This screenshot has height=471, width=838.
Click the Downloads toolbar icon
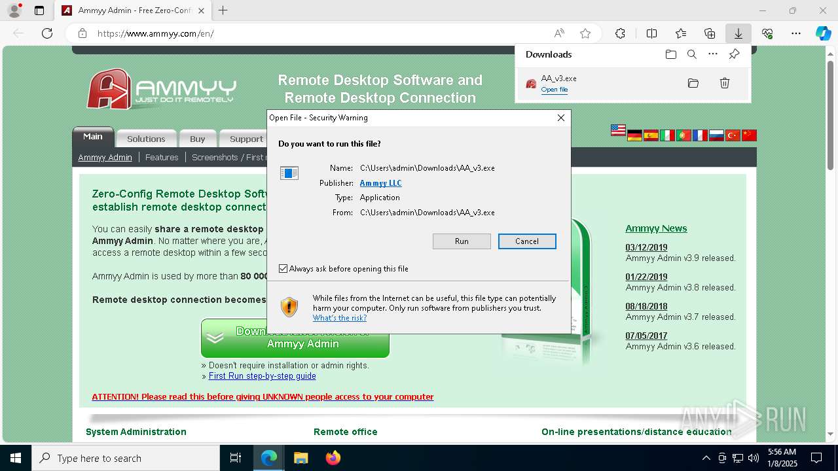pos(738,33)
